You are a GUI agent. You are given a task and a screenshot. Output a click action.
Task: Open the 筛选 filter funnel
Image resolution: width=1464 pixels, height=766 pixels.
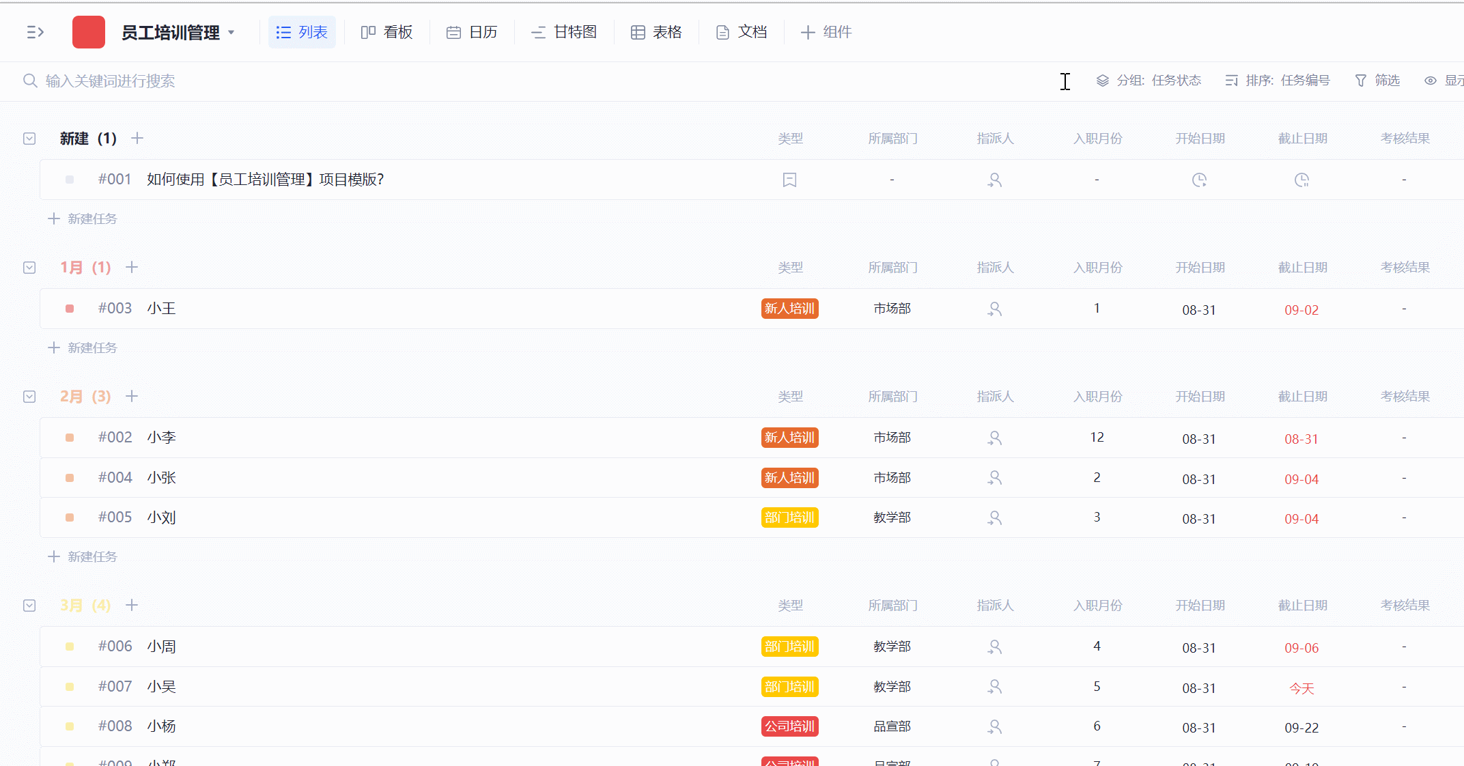pyautogui.click(x=1377, y=81)
